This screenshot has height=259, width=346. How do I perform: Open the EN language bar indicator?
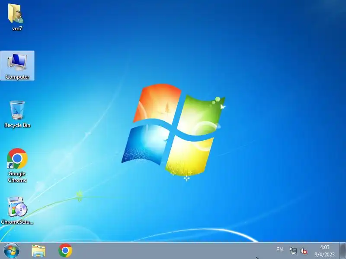[x=279, y=250]
